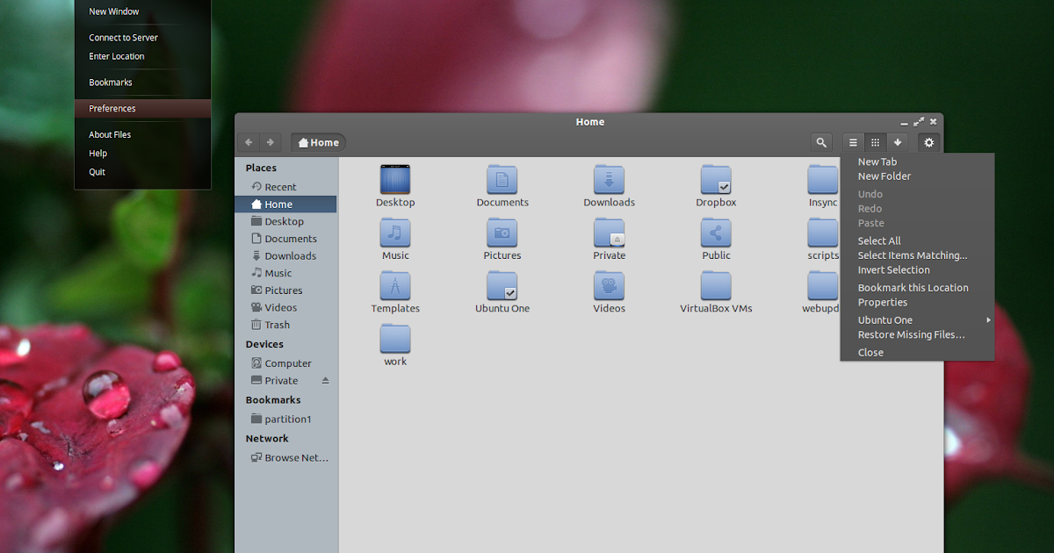Viewport: 1054px width, 553px height.
Task: Select Videos in the sidebar
Action: [x=286, y=308]
